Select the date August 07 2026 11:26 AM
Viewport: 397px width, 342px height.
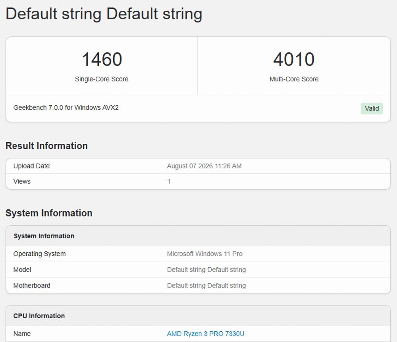pyautogui.click(x=204, y=166)
